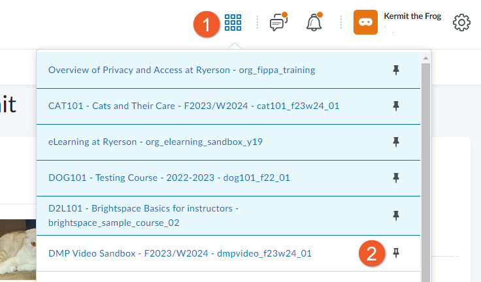This screenshot has height=282, width=481.
Task: Unpin Overview of Privacy and Access course
Action: 396,70
